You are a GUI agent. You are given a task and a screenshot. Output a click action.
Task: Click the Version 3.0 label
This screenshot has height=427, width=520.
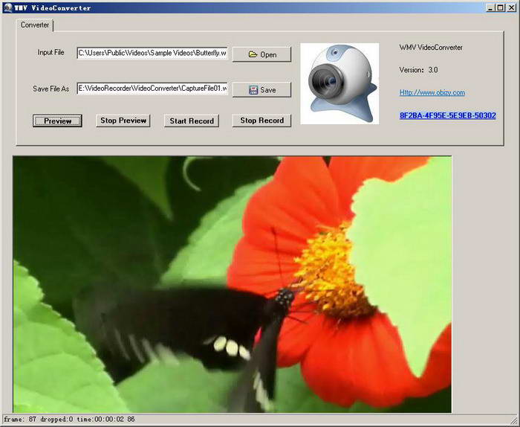(418, 70)
